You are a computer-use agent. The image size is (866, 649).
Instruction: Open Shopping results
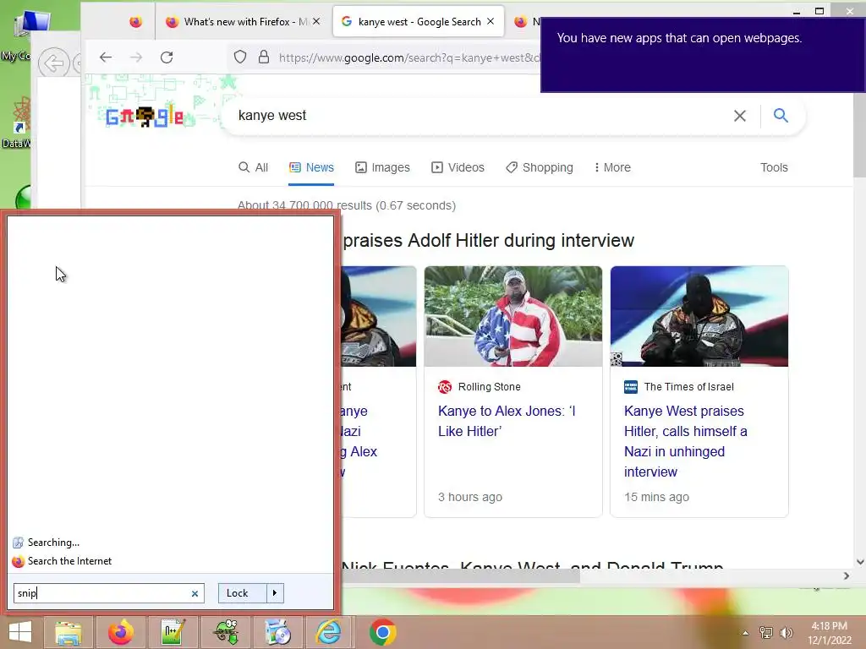(540, 167)
